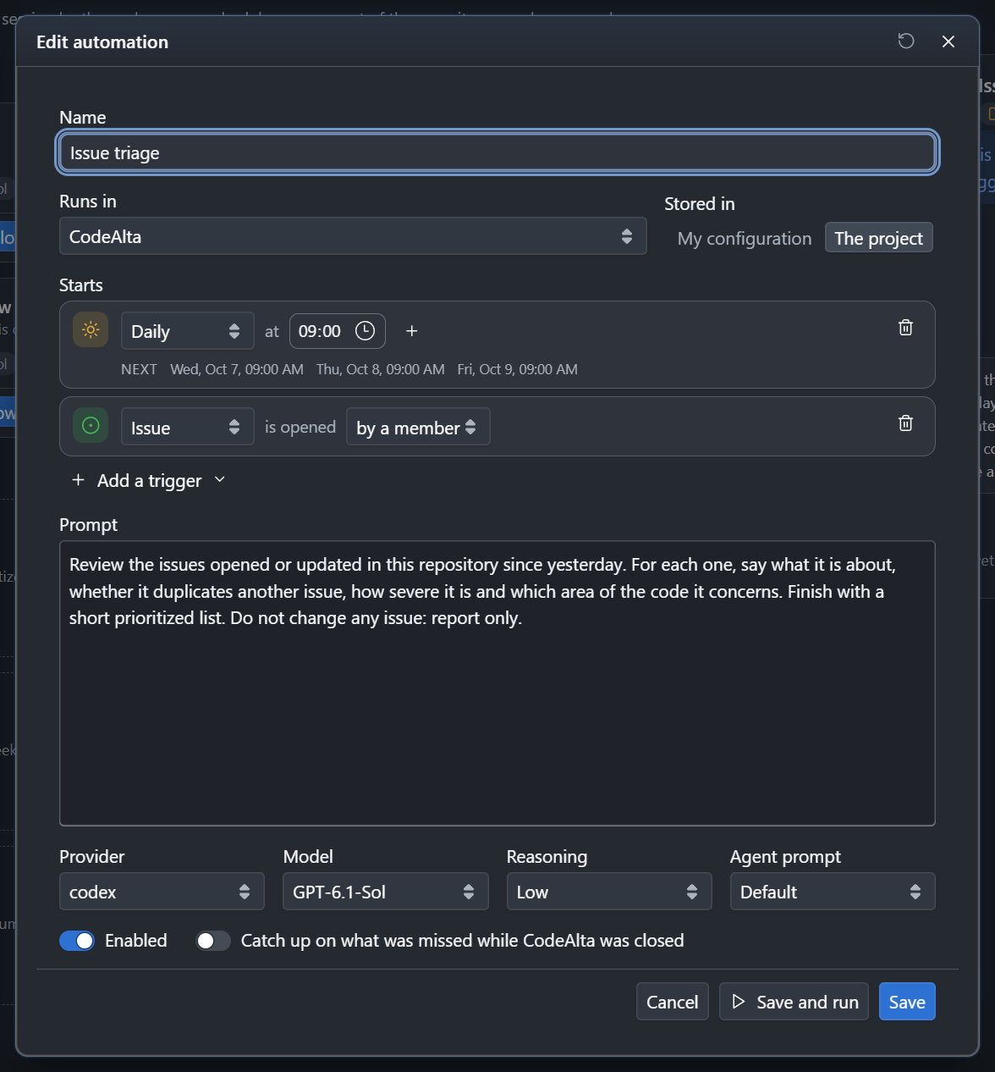The height and width of the screenshot is (1072, 995).
Task: Click the Save and run button
Action: pyautogui.click(x=794, y=1002)
